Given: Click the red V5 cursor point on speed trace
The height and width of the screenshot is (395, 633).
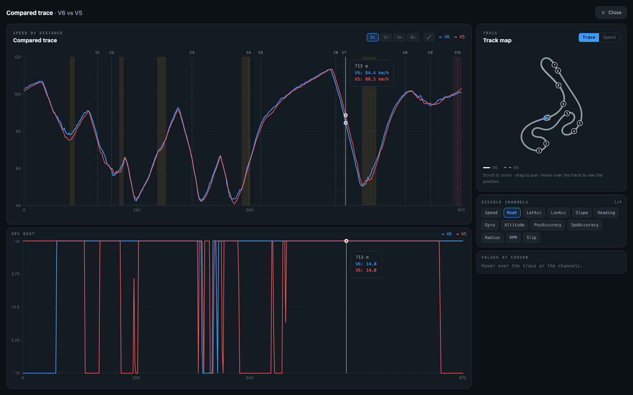Looking at the screenshot, I should [346, 115].
